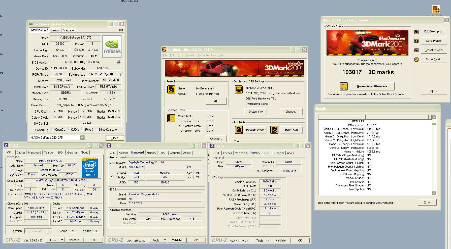Click the System Info button

click(255, 112)
